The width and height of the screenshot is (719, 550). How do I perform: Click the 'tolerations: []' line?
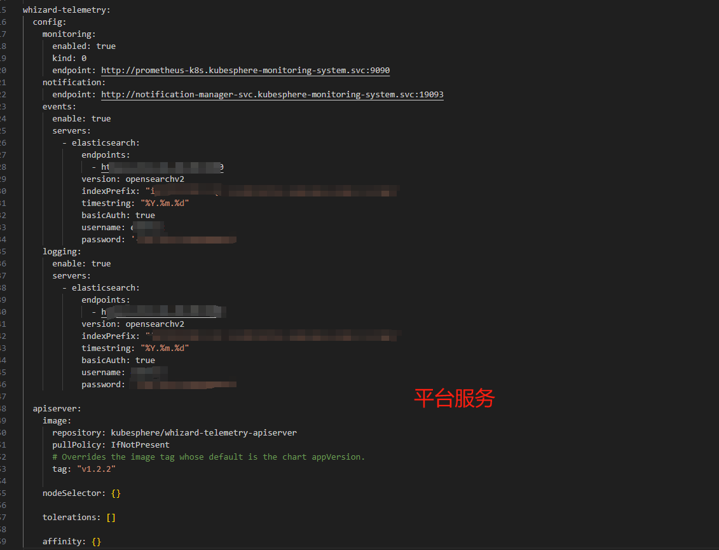[x=79, y=518]
